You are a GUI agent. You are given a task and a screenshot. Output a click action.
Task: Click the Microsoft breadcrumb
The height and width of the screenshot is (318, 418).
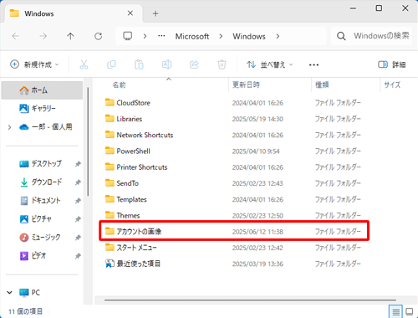[x=192, y=36]
